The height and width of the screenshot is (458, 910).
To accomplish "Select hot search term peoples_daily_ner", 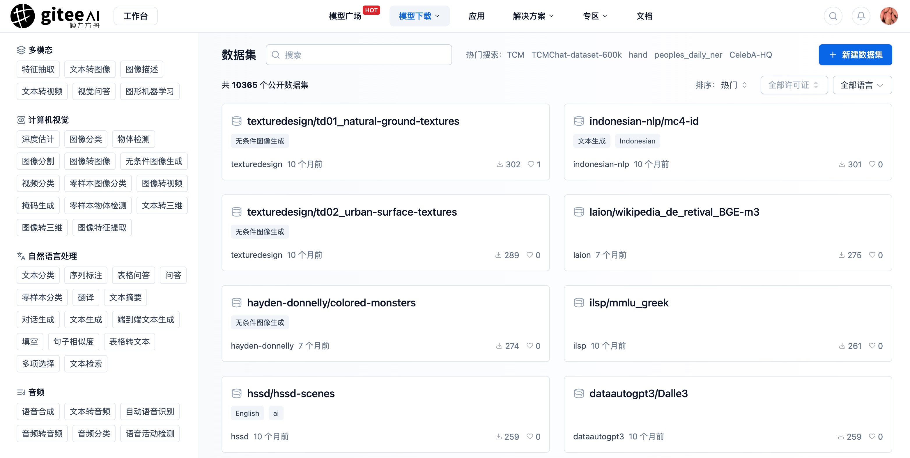I will click(x=688, y=55).
